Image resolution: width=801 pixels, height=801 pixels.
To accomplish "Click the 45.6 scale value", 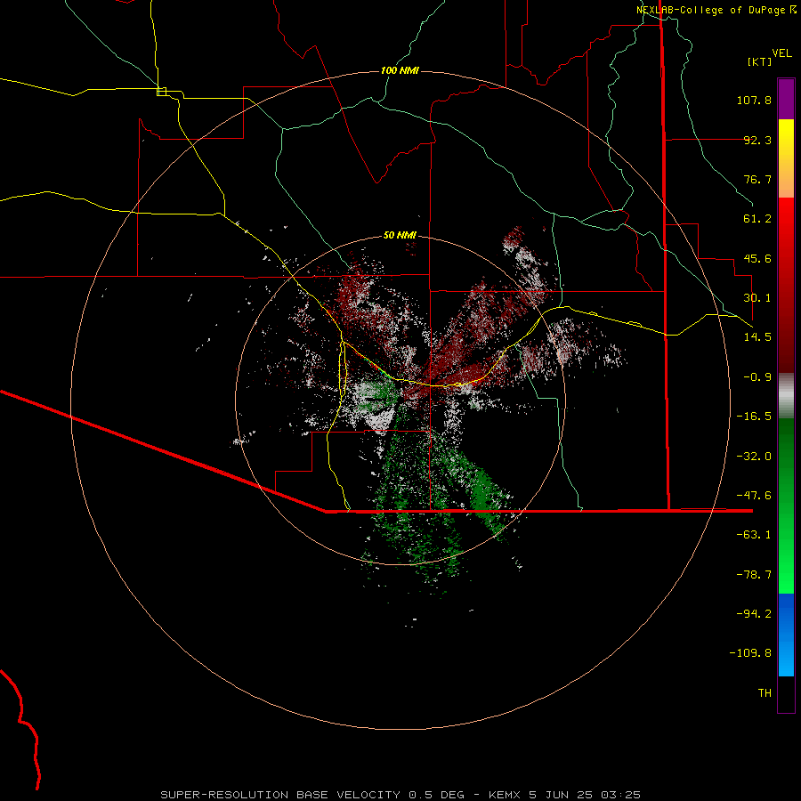I will pyautogui.click(x=757, y=258).
